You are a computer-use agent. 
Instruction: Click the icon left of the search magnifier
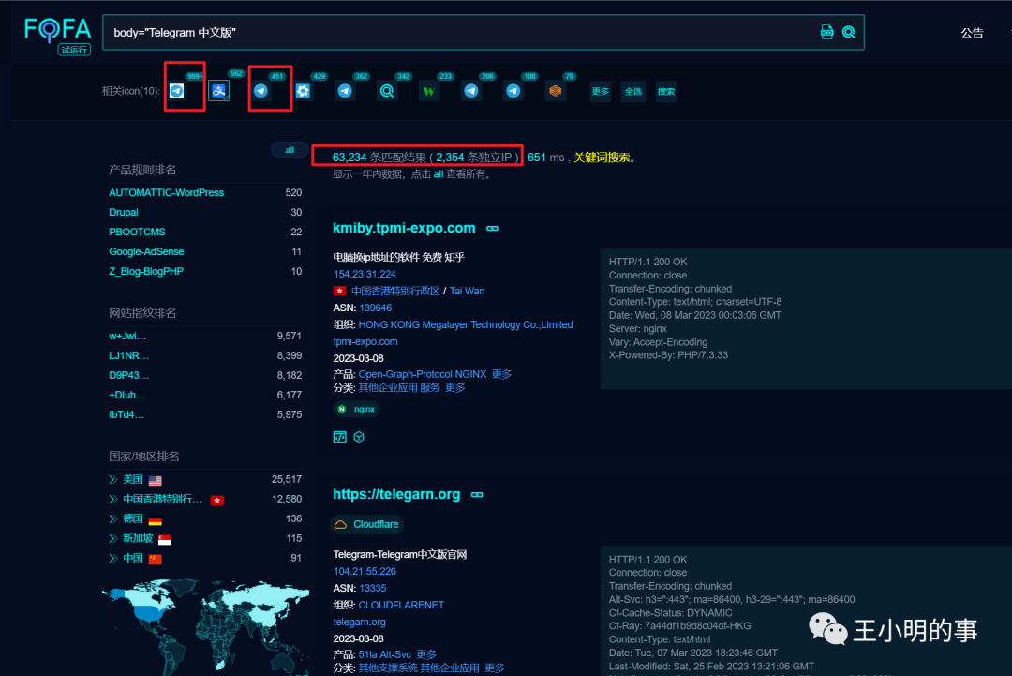click(826, 32)
